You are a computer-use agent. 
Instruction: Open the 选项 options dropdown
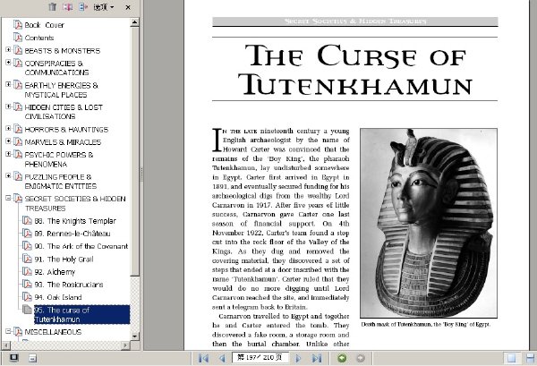tap(104, 6)
